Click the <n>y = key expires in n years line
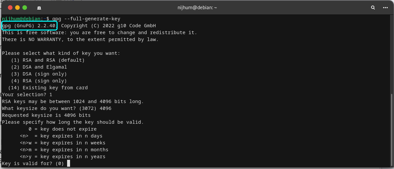394x169 pixels. click(62, 157)
